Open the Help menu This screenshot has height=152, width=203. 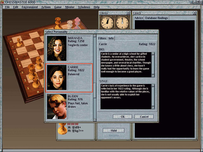[96, 7]
